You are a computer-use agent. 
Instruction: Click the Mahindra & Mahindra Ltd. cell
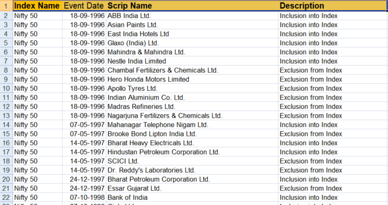click(192, 52)
